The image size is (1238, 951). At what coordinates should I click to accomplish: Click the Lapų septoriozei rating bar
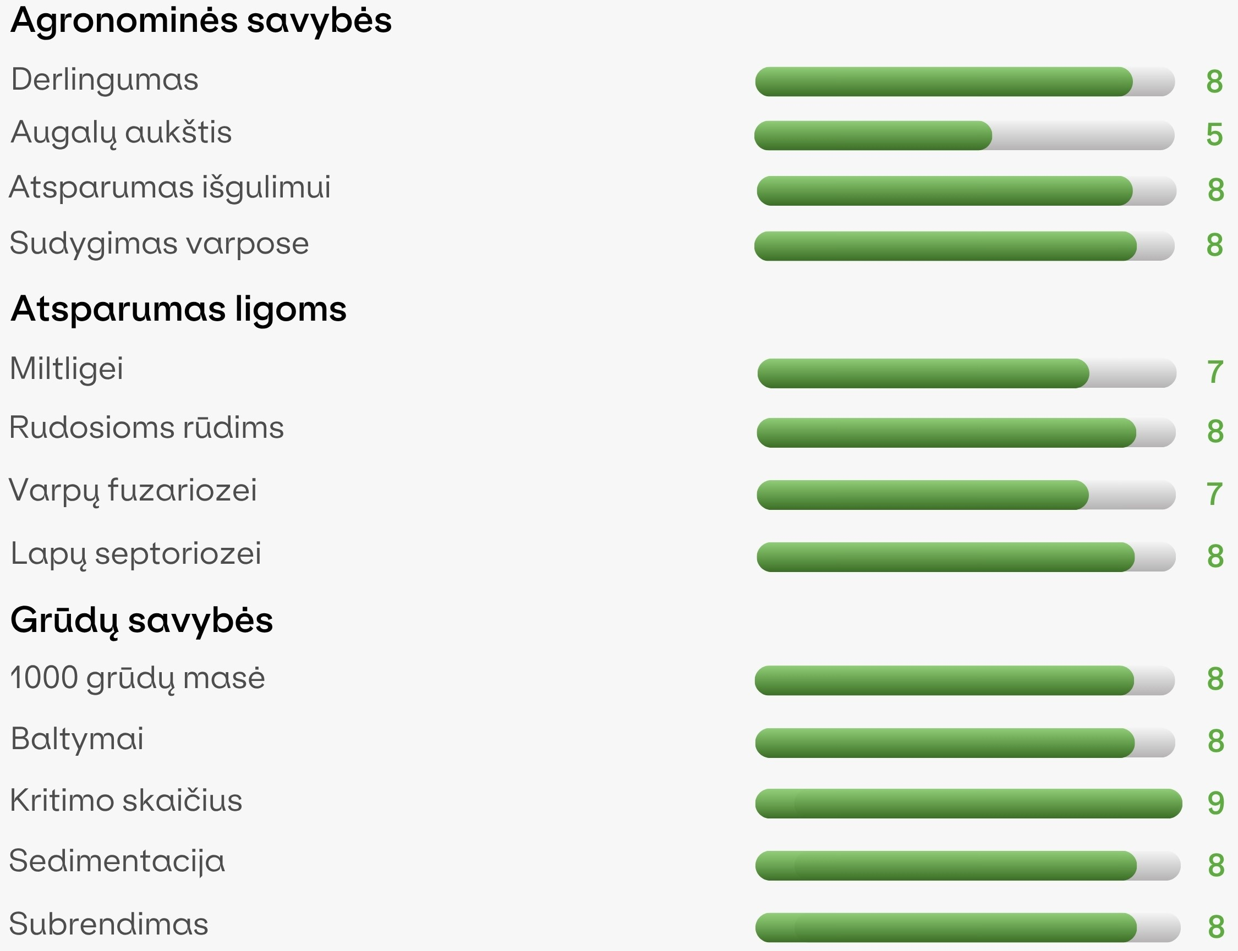pos(966,557)
